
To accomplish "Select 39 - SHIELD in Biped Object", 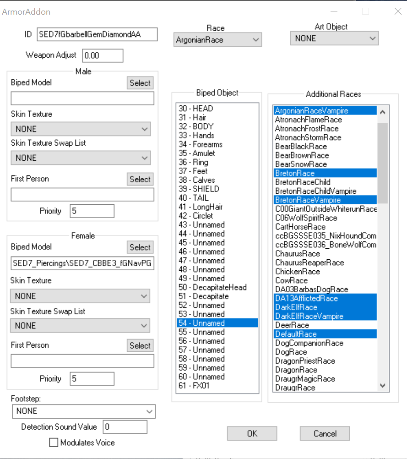I will 217,189.
